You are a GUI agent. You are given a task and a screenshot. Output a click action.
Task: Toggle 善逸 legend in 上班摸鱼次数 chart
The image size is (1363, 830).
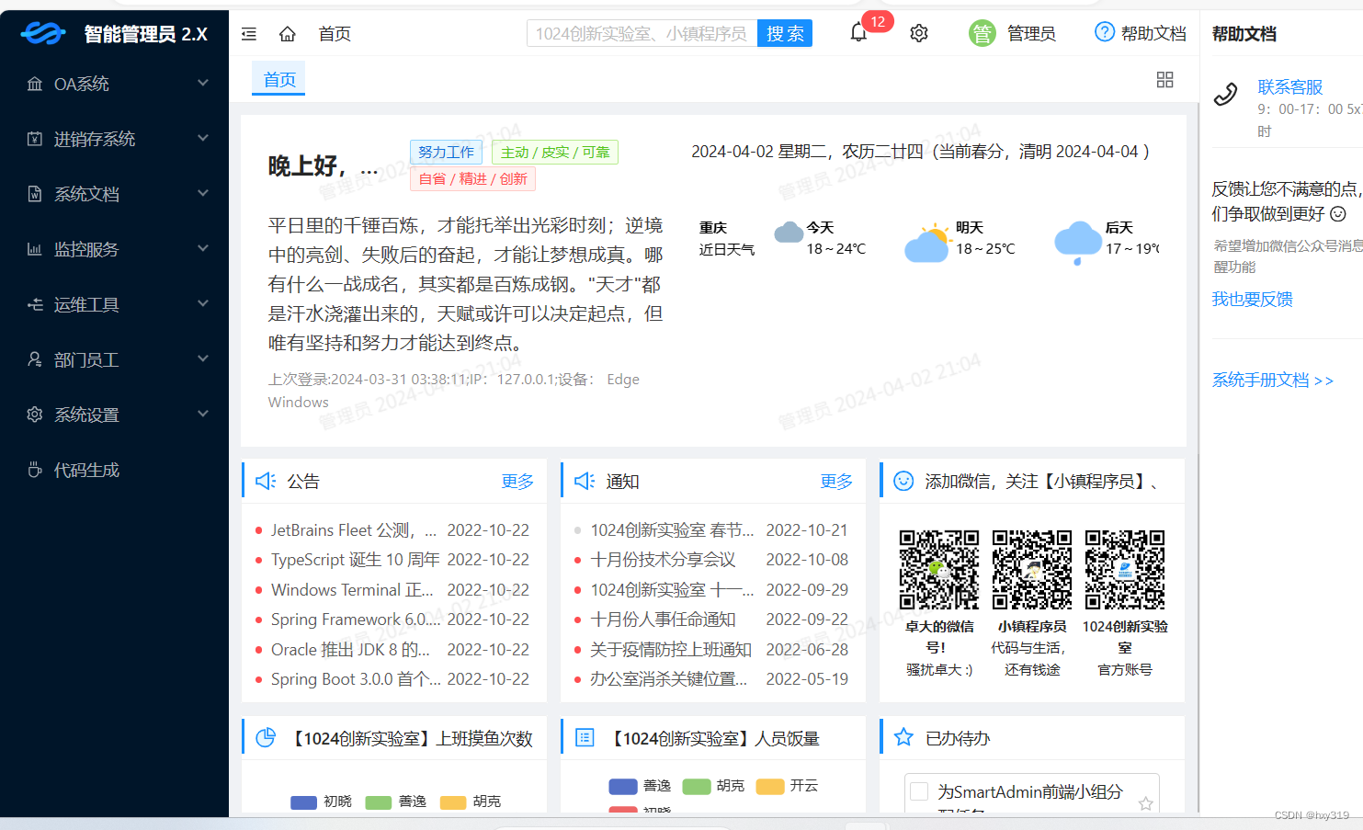click(x=396, y=802)
